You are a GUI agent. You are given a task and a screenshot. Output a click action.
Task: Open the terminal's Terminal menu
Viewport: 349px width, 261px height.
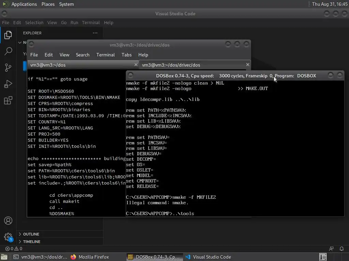coord(106,55)
